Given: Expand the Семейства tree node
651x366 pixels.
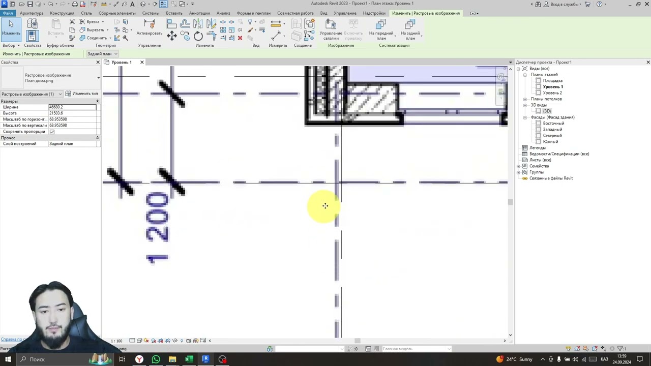Looking at the screenshot, I should click(x=518, y=166).
